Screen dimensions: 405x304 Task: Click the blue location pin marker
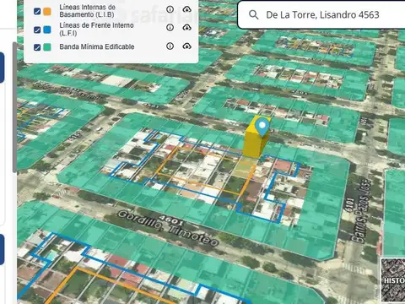[262, 127]
